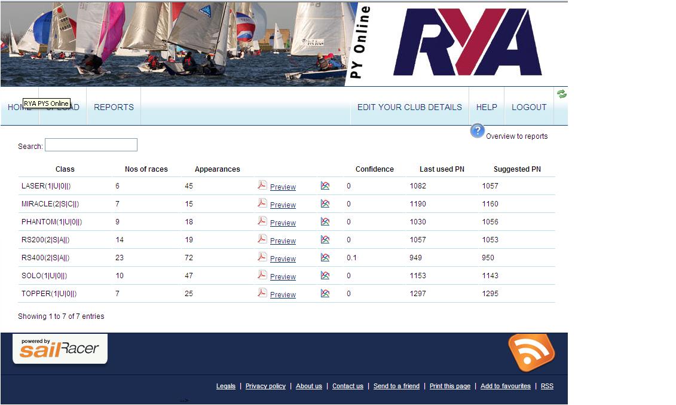Screen dimensions: 676x405
Task: Click the Preview link for SOLO
Action: click(x=283, y=276)
